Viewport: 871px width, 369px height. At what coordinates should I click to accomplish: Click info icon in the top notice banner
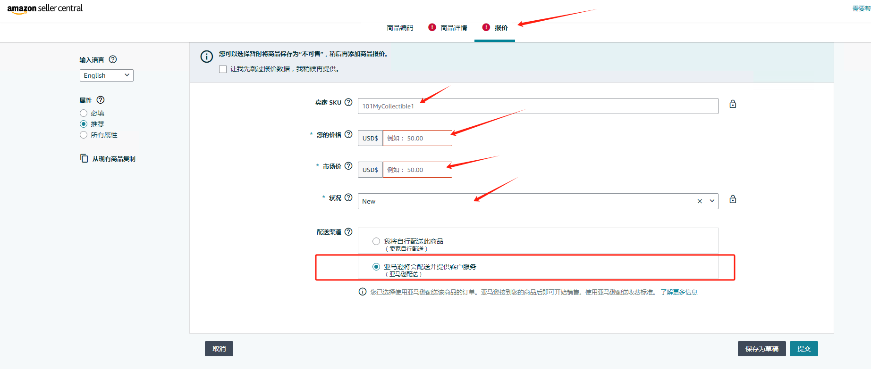pyautogui.click(x=207, y=57)
